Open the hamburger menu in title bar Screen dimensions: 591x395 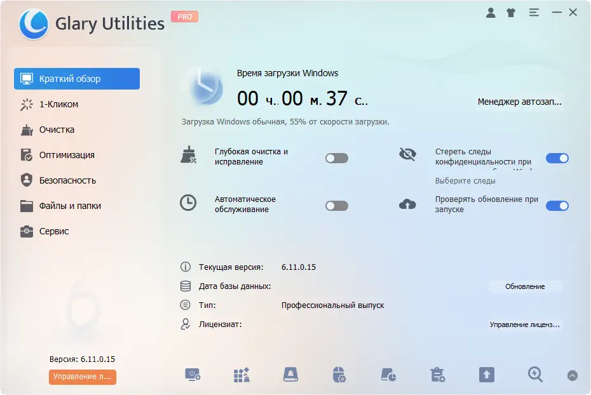(x=534, y=11)
